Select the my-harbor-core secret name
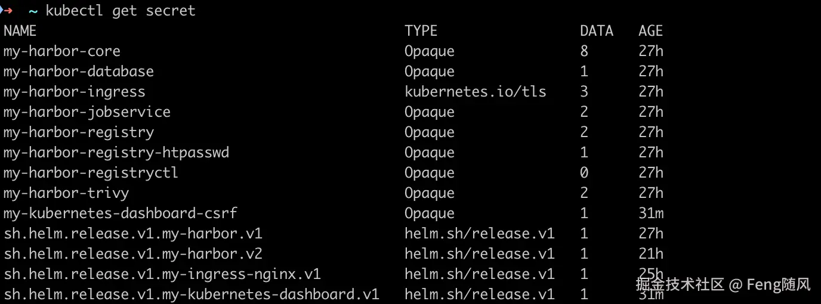The image size is (821, 304). click(62, 51)
